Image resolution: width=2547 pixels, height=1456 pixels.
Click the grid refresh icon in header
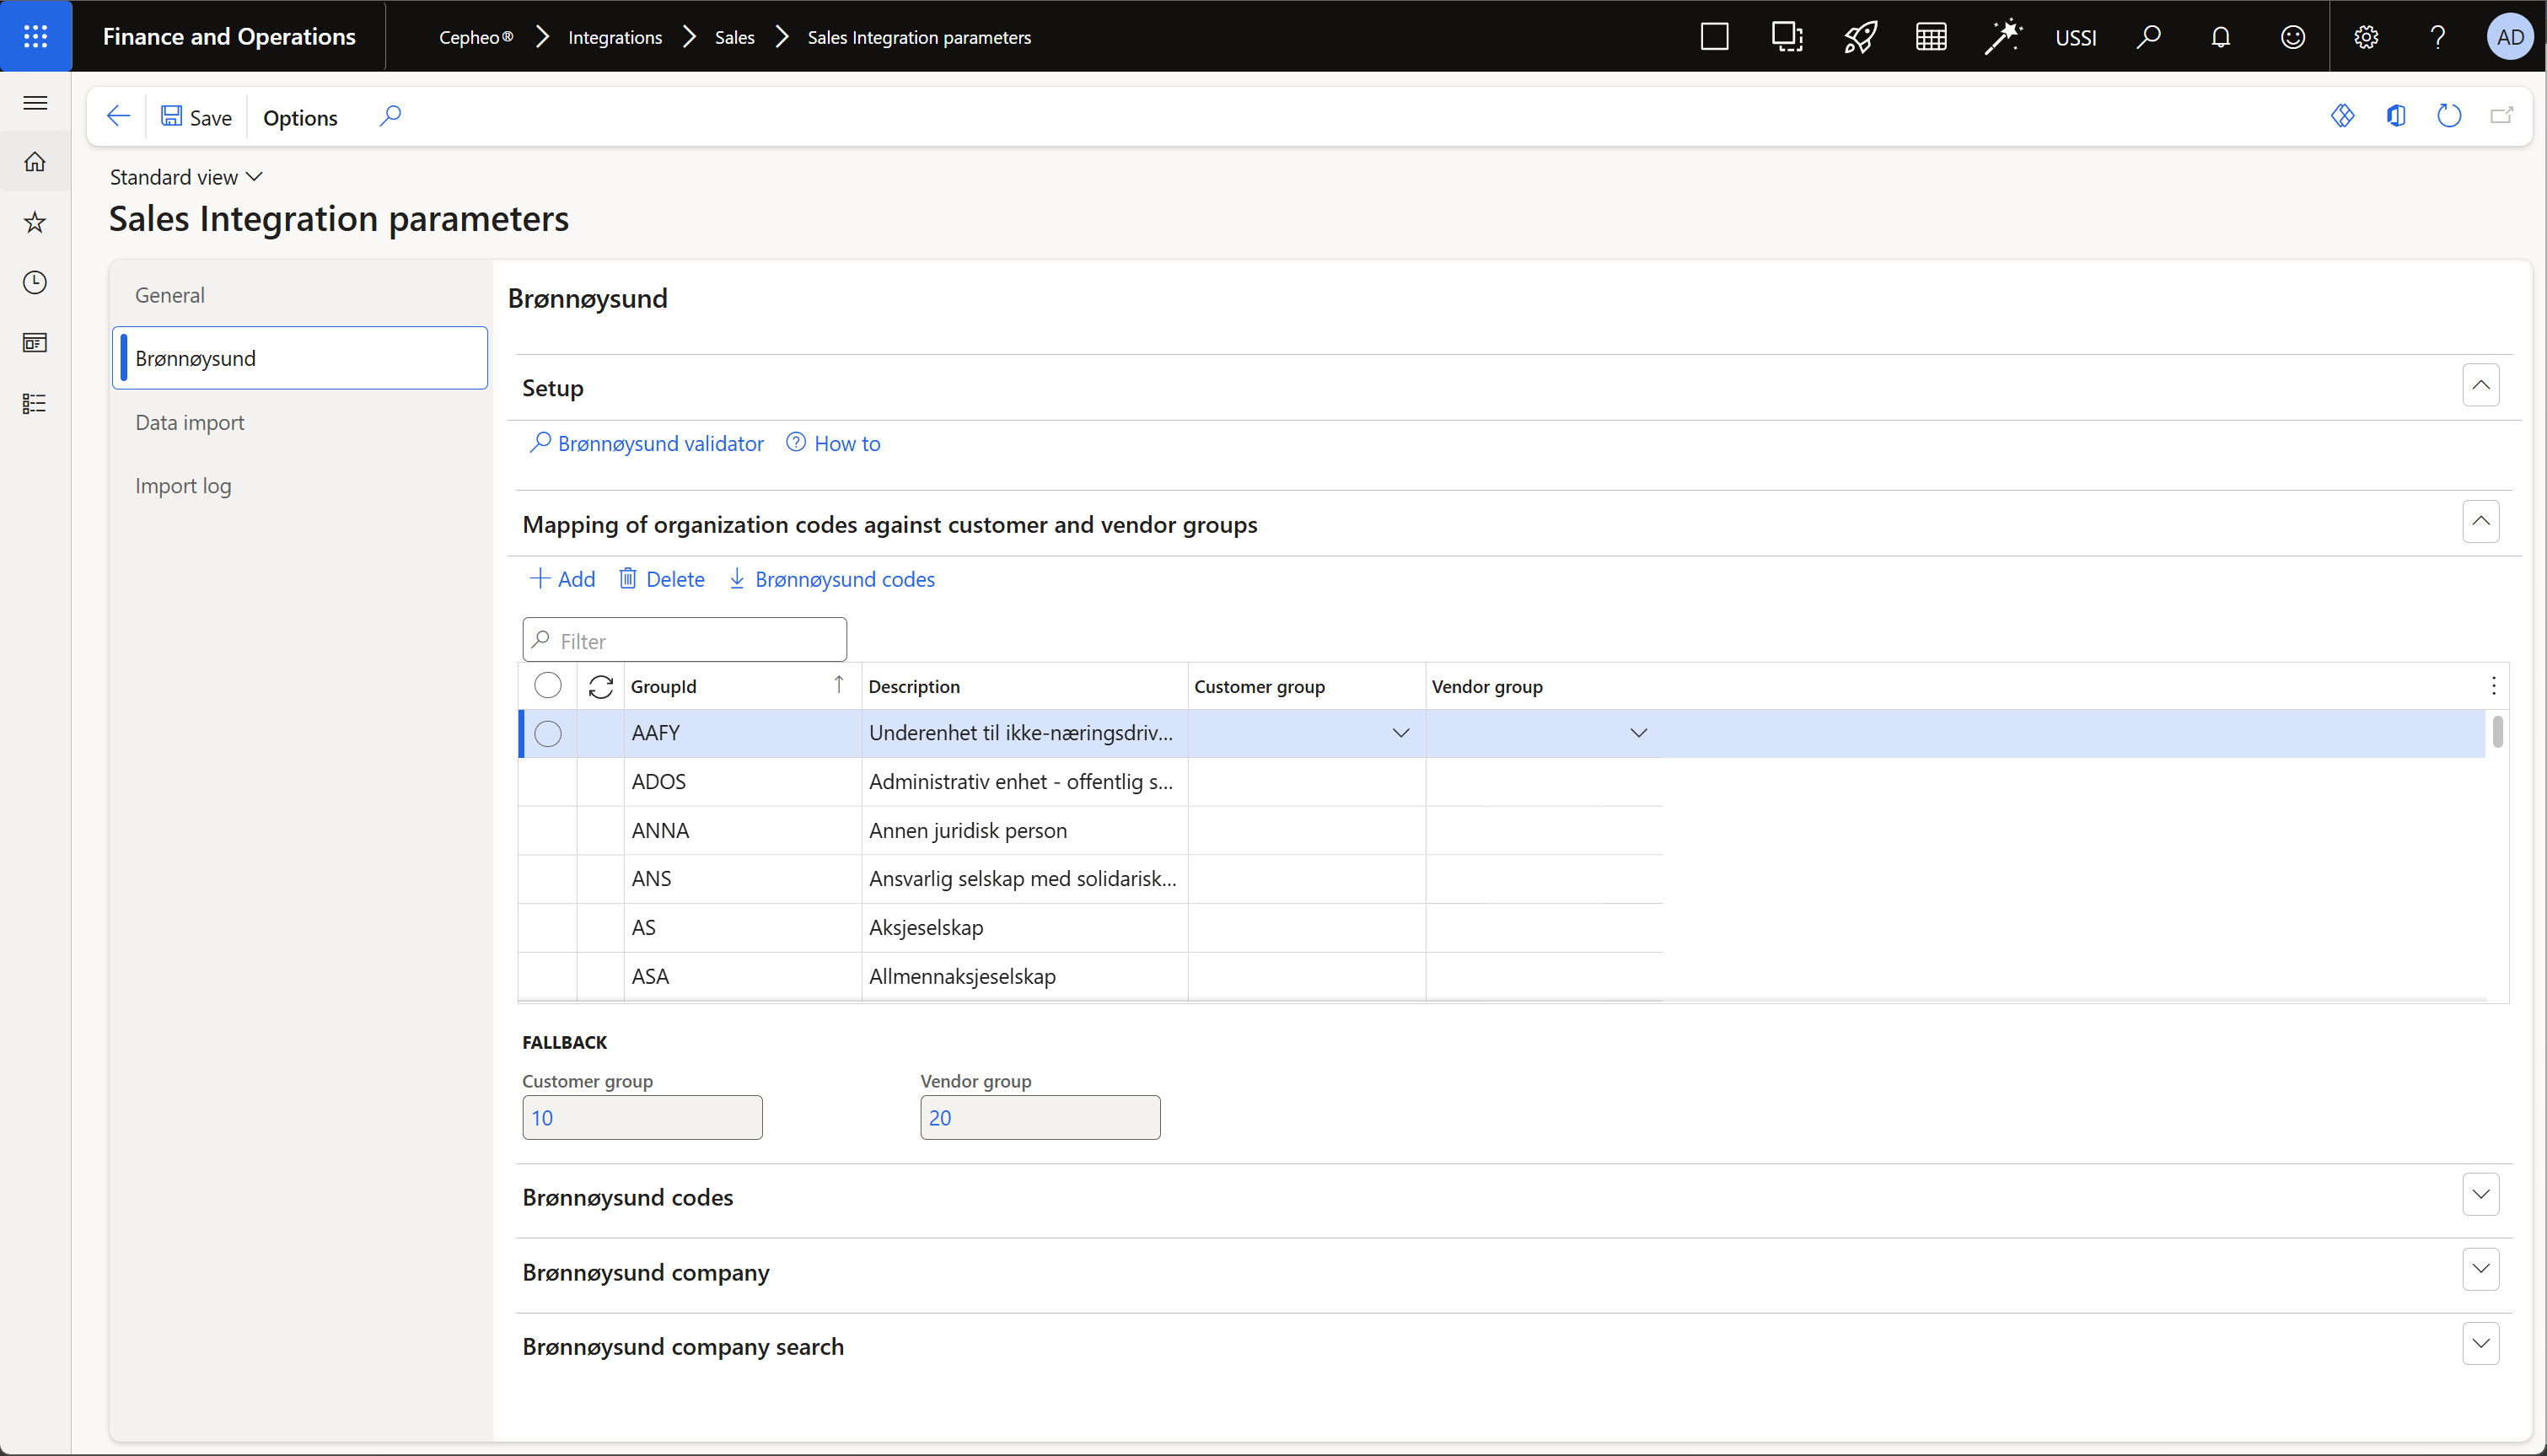point(600,686)
